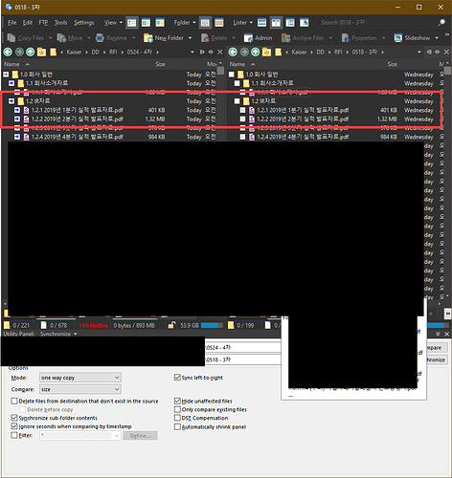Click the right pane eye toggle icon
The height and width of the screenshot is (478, 452).
click(437, 52)
